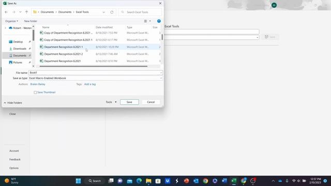Open Microsoft Edge from taskbar
The height and width of the screenshot is (186, 331).
tap(139, 181)
